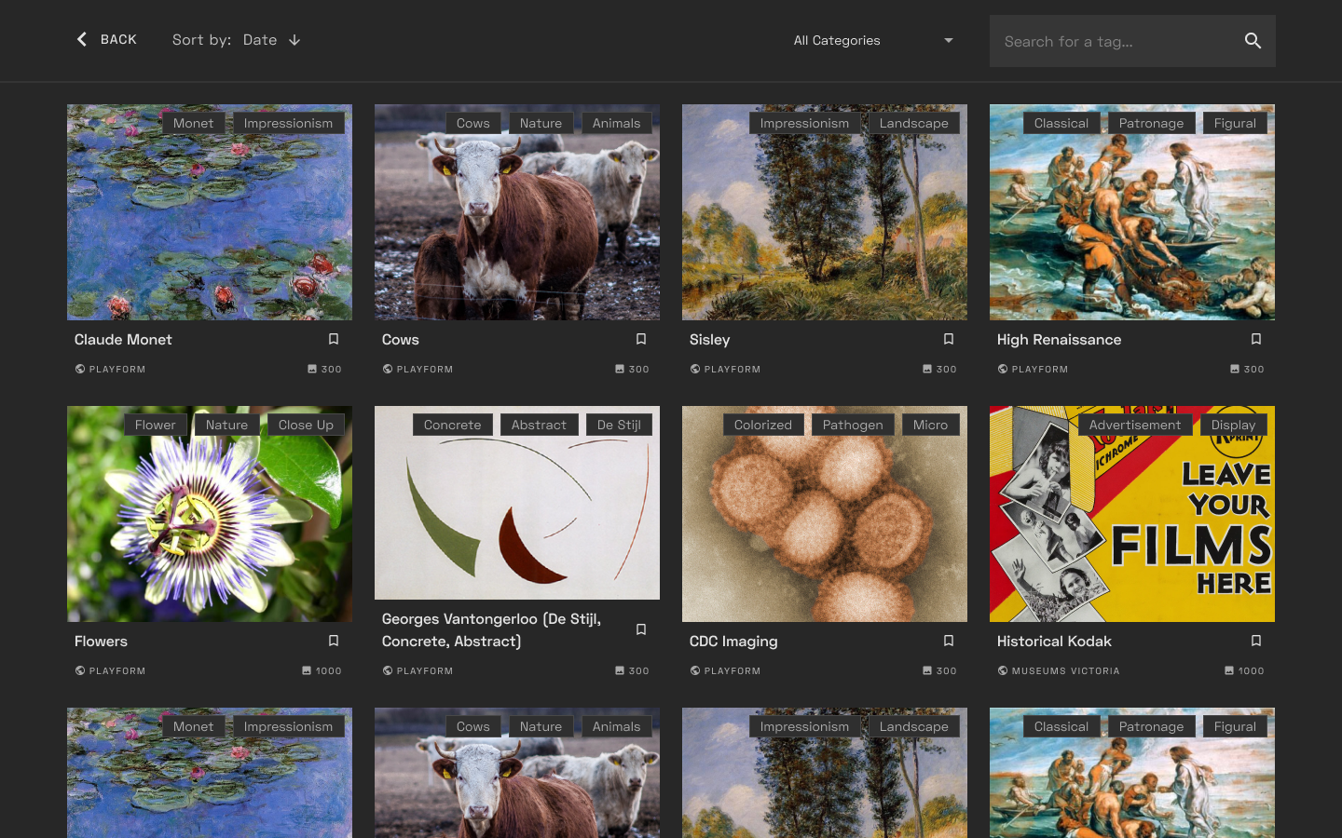
Task: Select the Nature tag on Flowers card
Action: pyautogui.click(x=226, y=425)
